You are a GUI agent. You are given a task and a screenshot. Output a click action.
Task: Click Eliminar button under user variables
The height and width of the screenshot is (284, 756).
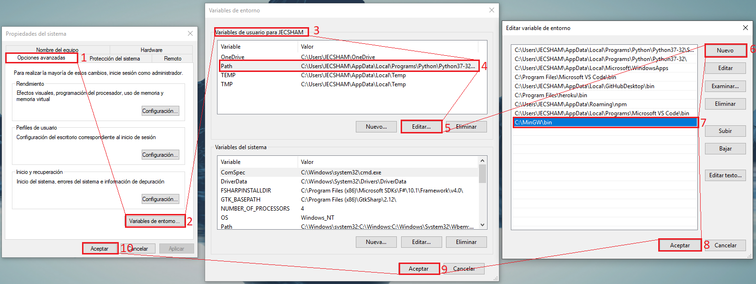(466, 127)
